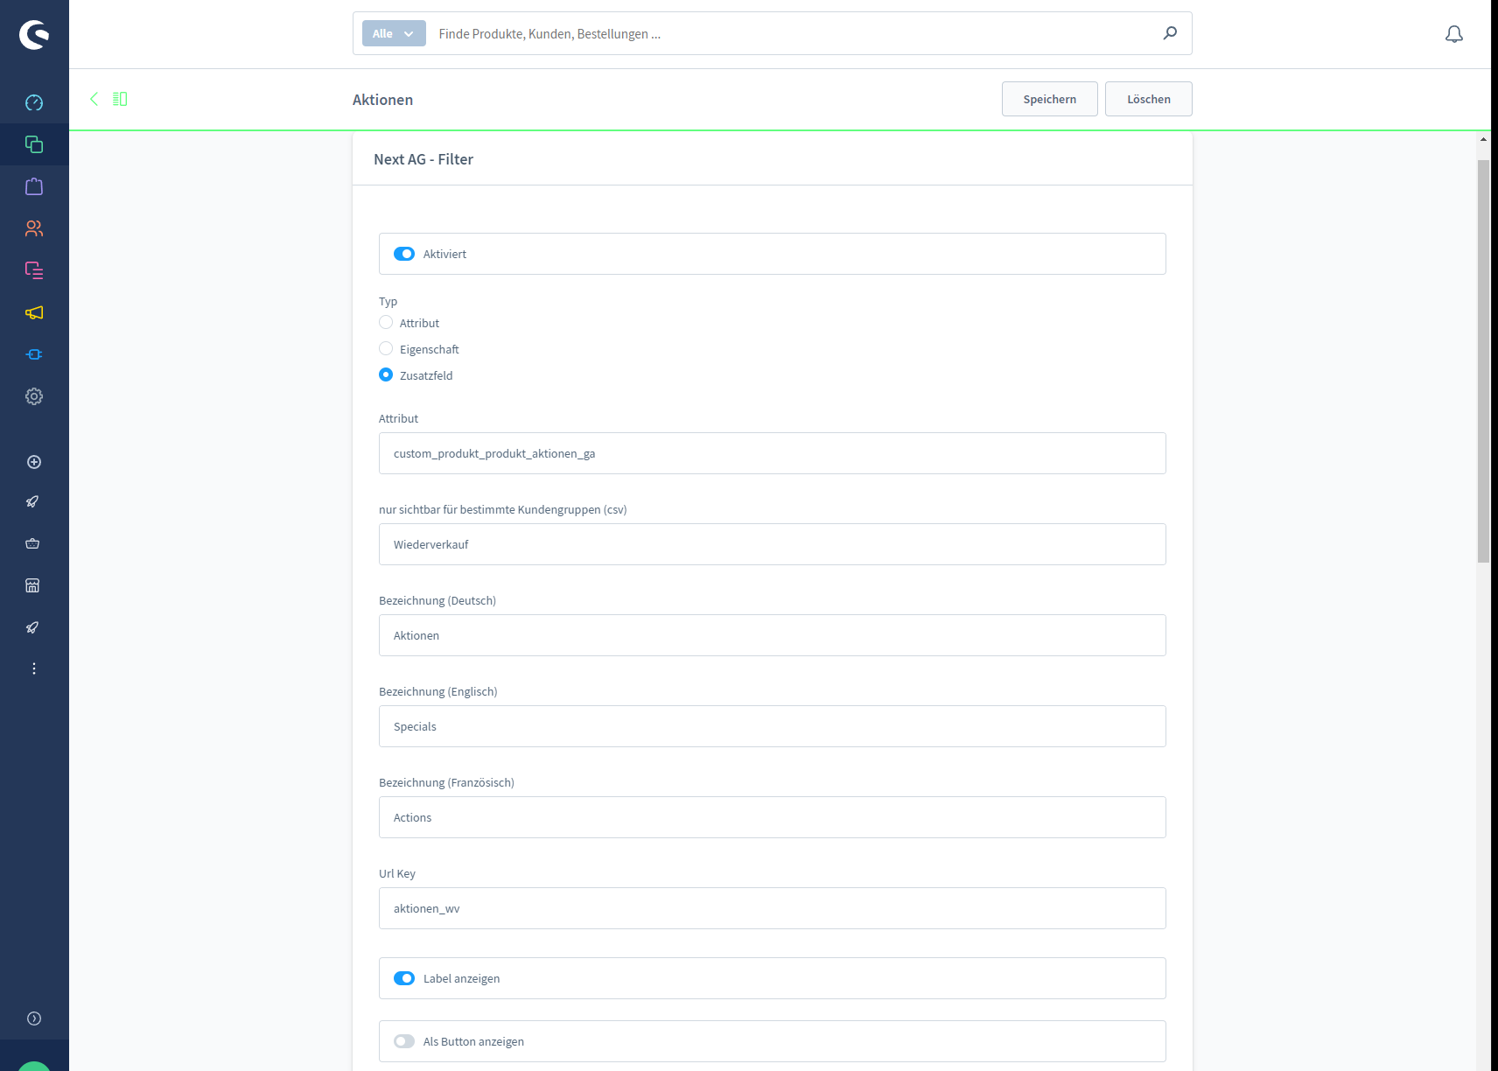
Task: Click the search magnifier icon
Action: [1170, 33]
